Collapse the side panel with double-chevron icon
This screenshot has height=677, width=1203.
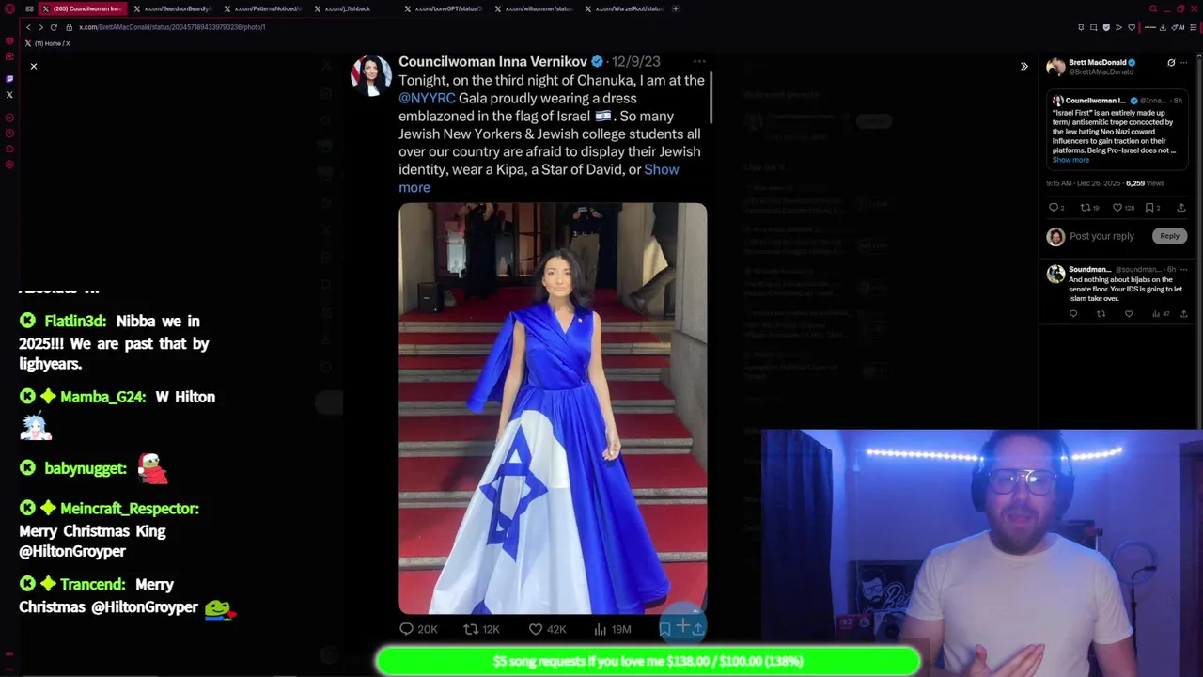point(1024,67)
